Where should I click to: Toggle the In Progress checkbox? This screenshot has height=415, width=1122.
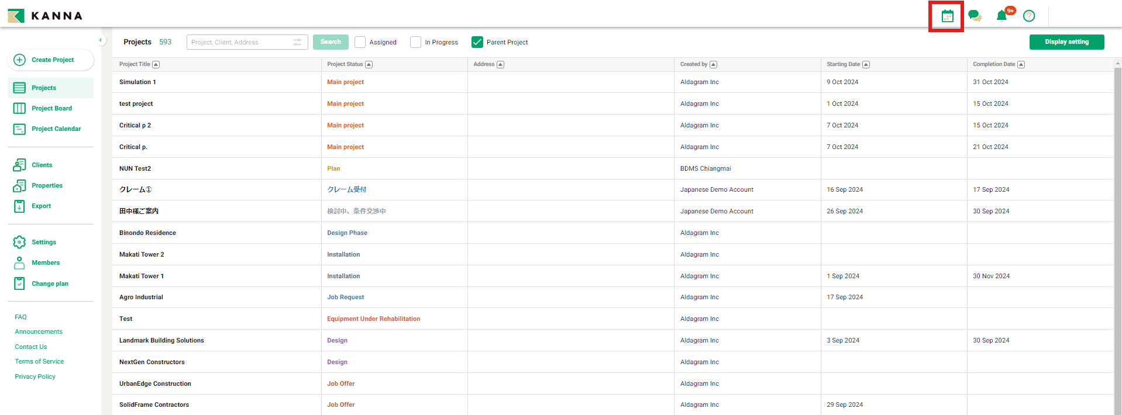(416, 42)
